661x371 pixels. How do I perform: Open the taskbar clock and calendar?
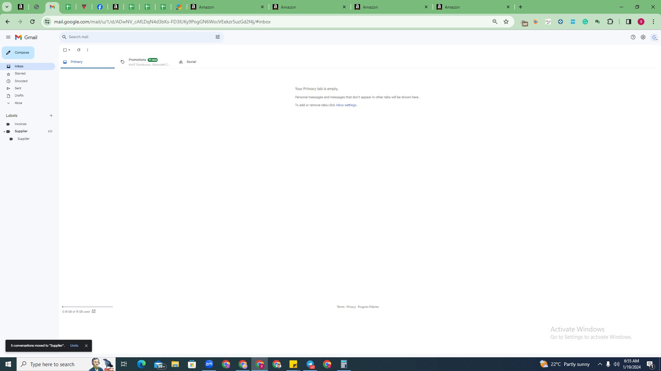[632, 364]
